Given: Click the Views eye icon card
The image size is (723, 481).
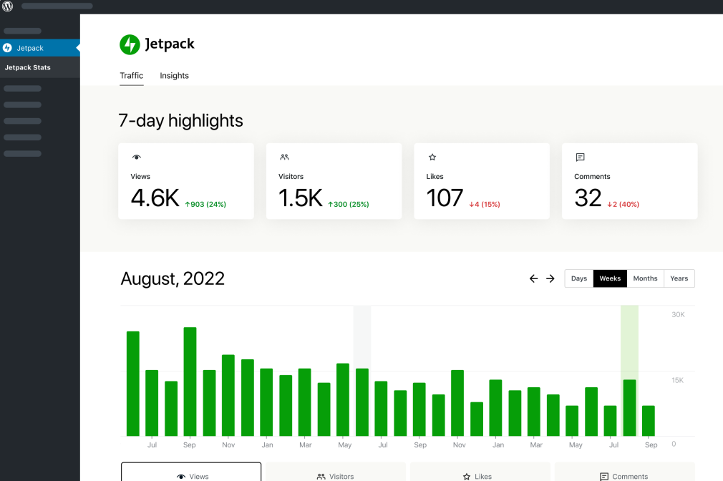Looking at the screenshot, I should pyautogui.click(x=137, y=157).
